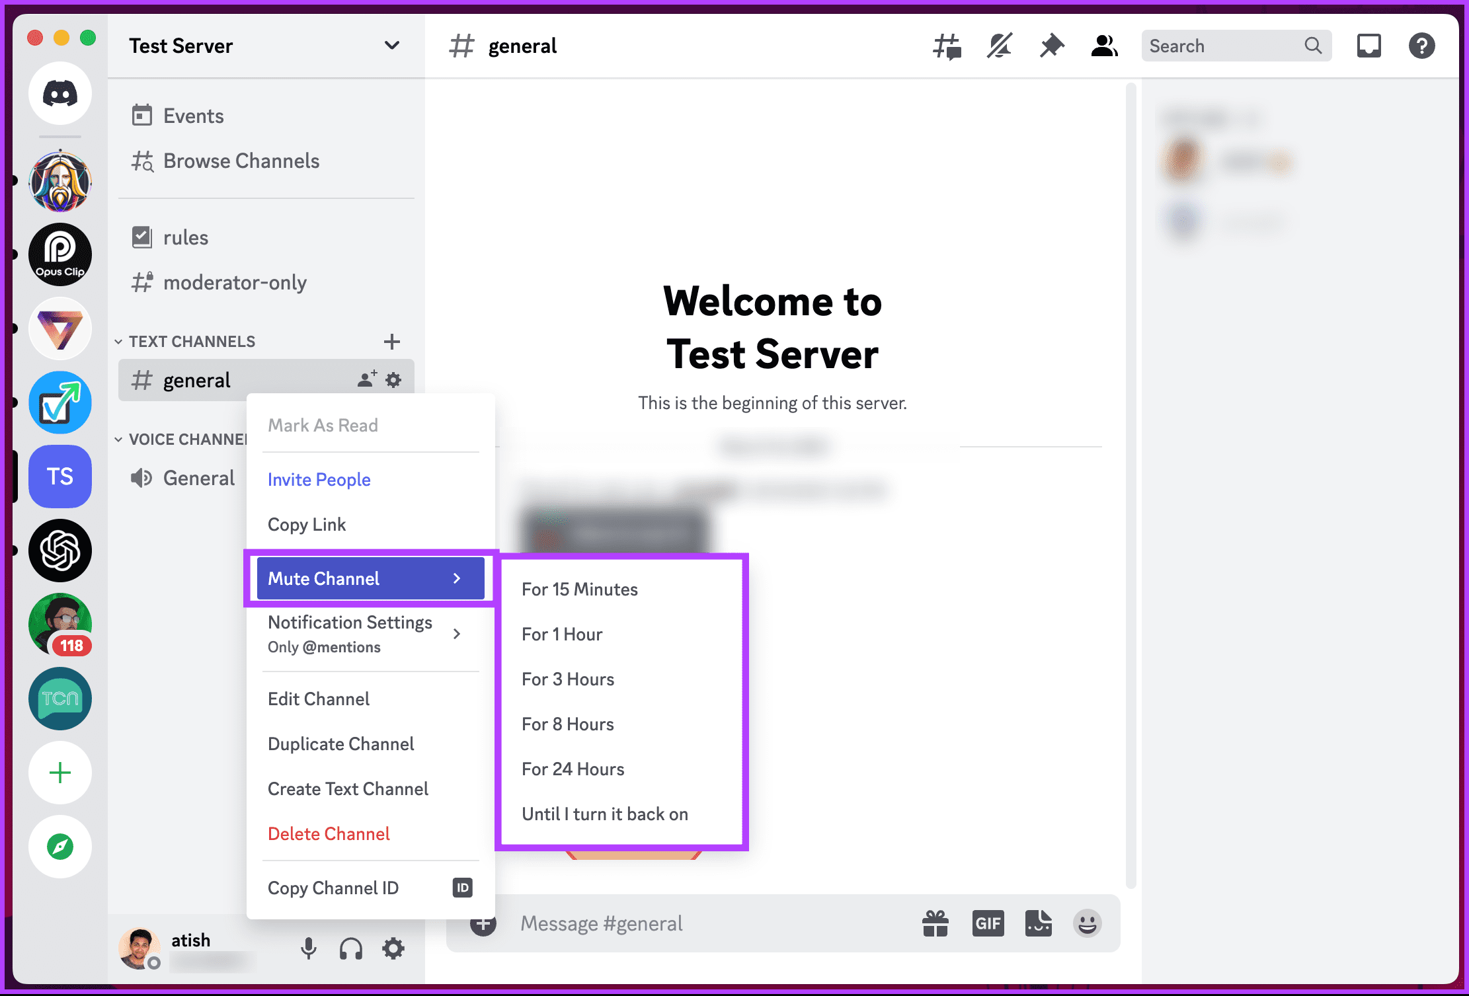The image size is (1469, 996).
Task: Choose Edit Channel menu item
Action: (x=371, y=699)
